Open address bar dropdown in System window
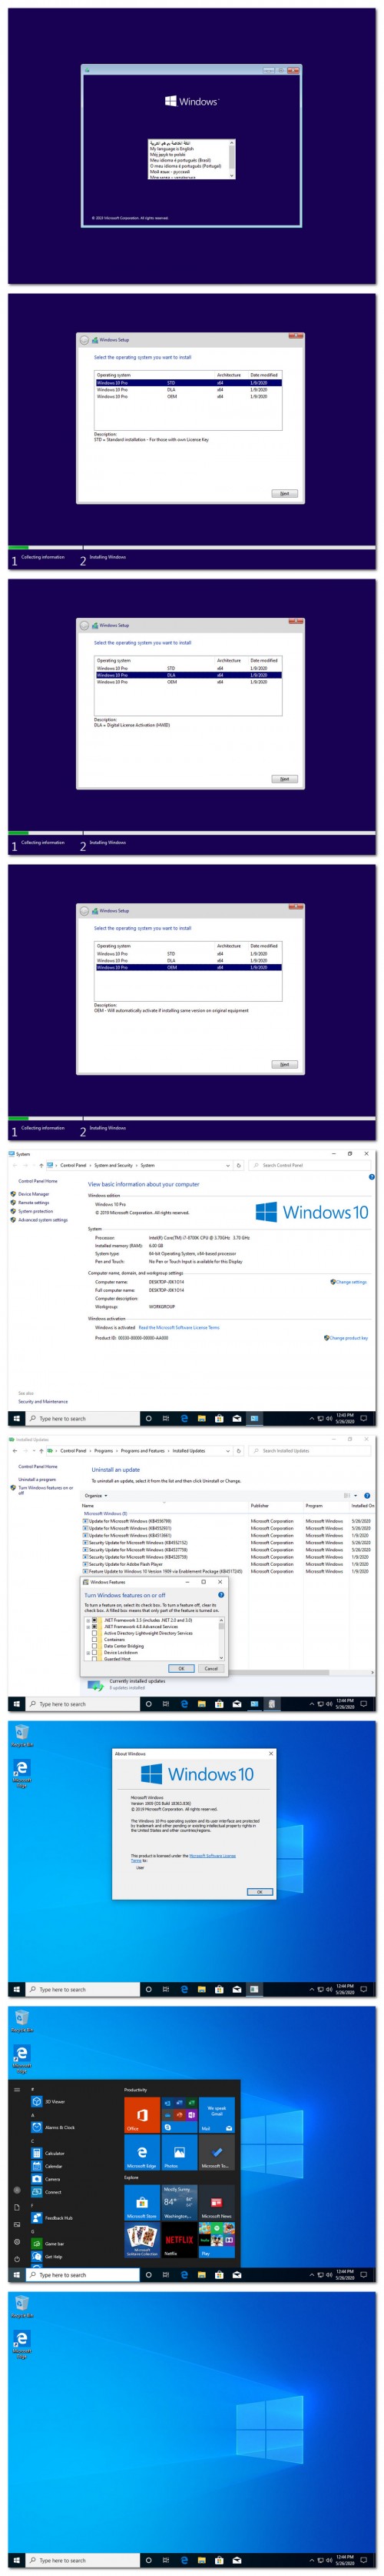384x2576 pixels. [227, 1165]
